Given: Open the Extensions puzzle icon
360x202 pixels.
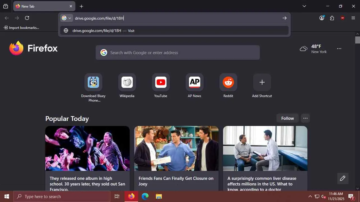Looking at the screenshot, I should click(x=332, y=18).
